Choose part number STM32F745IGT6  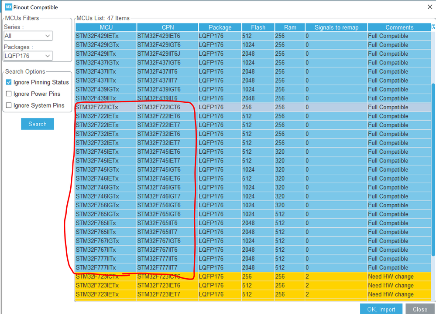point(168,169)
